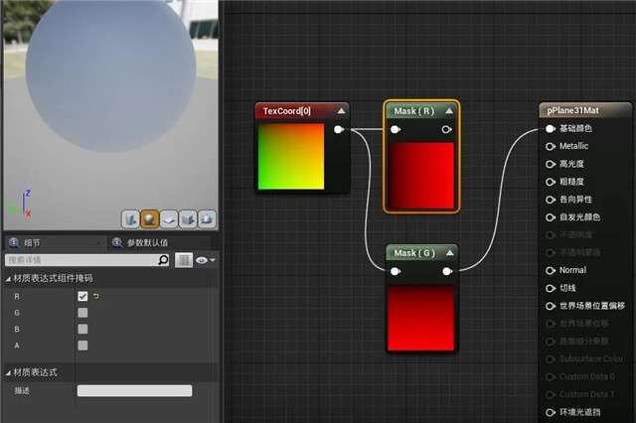636x423 pixels.
Task: Open the eye view options dropdown
Action: pos(206,260)
